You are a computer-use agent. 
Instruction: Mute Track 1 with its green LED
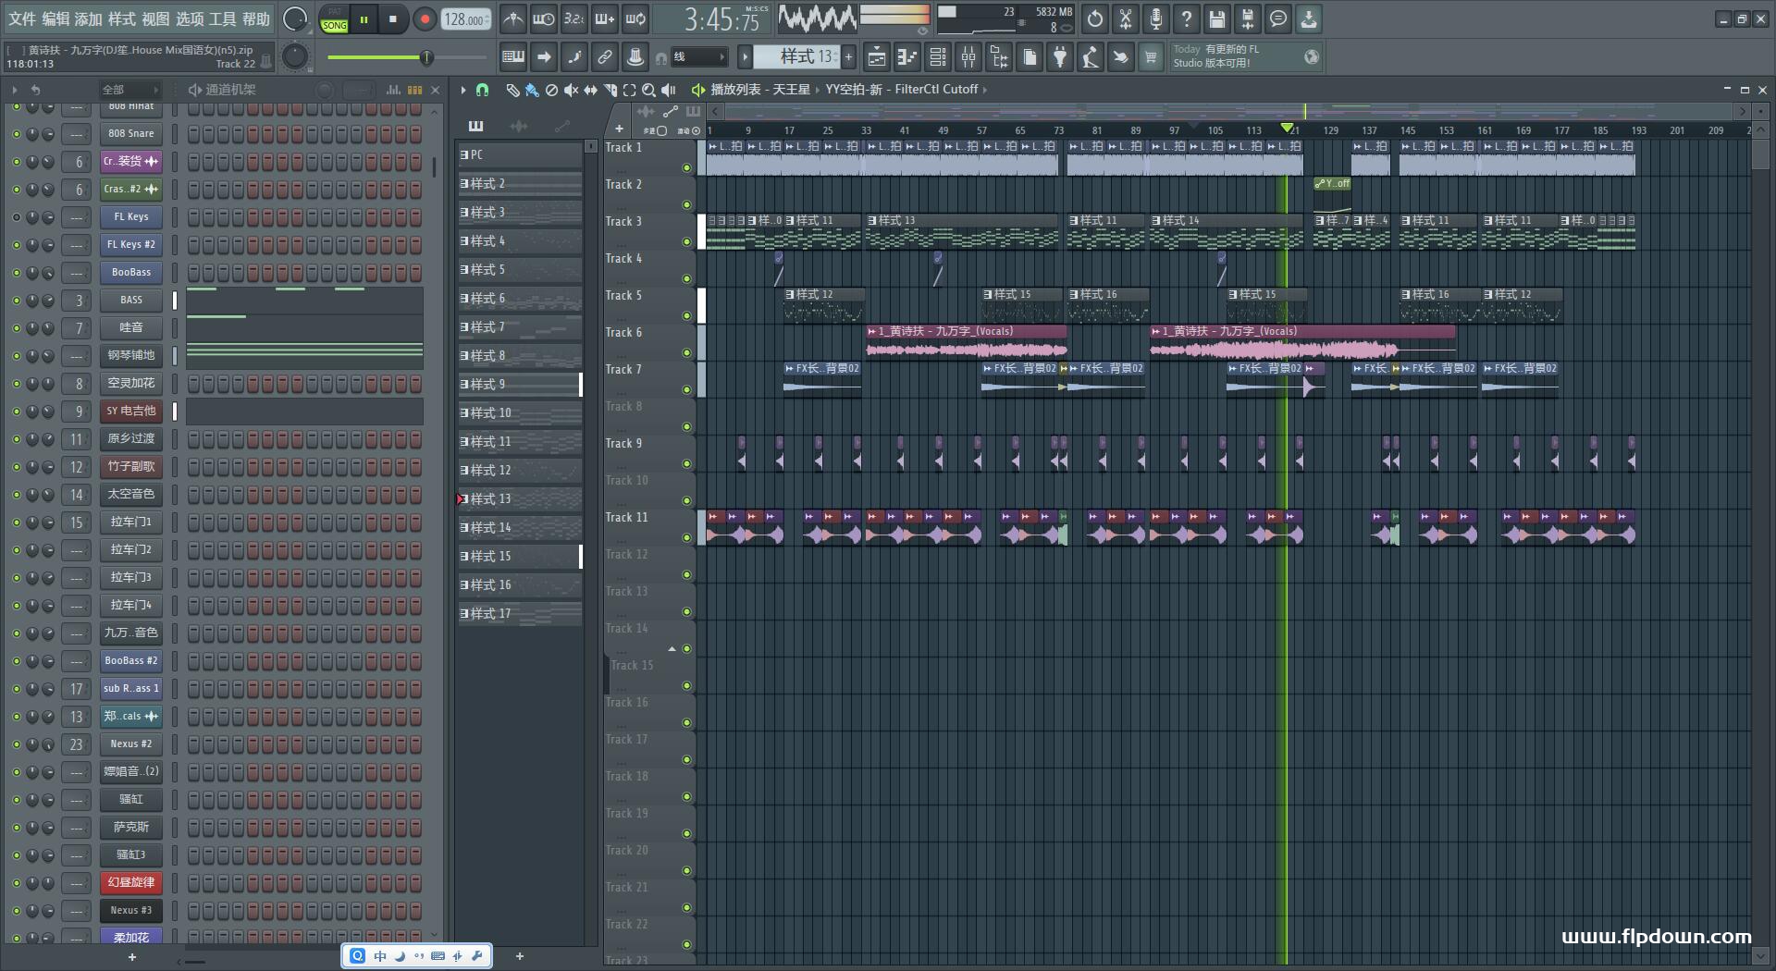[686, 168]
